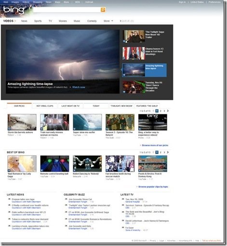Click Browse popular clips by topic link
The width and height of the screenshot is (227, 246).
click(153, 187)
